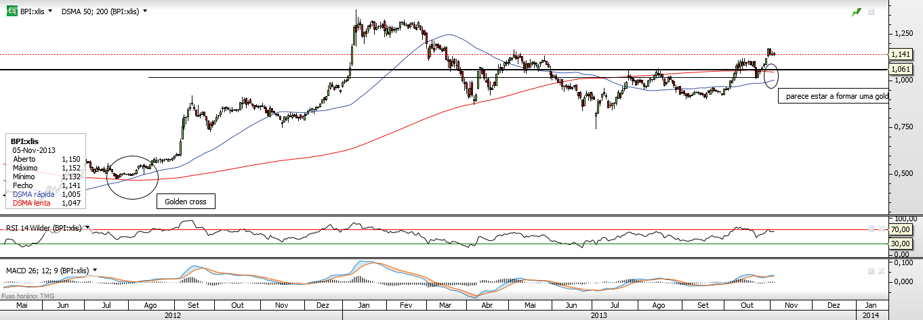Click the 1,141 current price axis tag
Image resolution: width=923 pixels, height=320 pixels.
(901, 53)
